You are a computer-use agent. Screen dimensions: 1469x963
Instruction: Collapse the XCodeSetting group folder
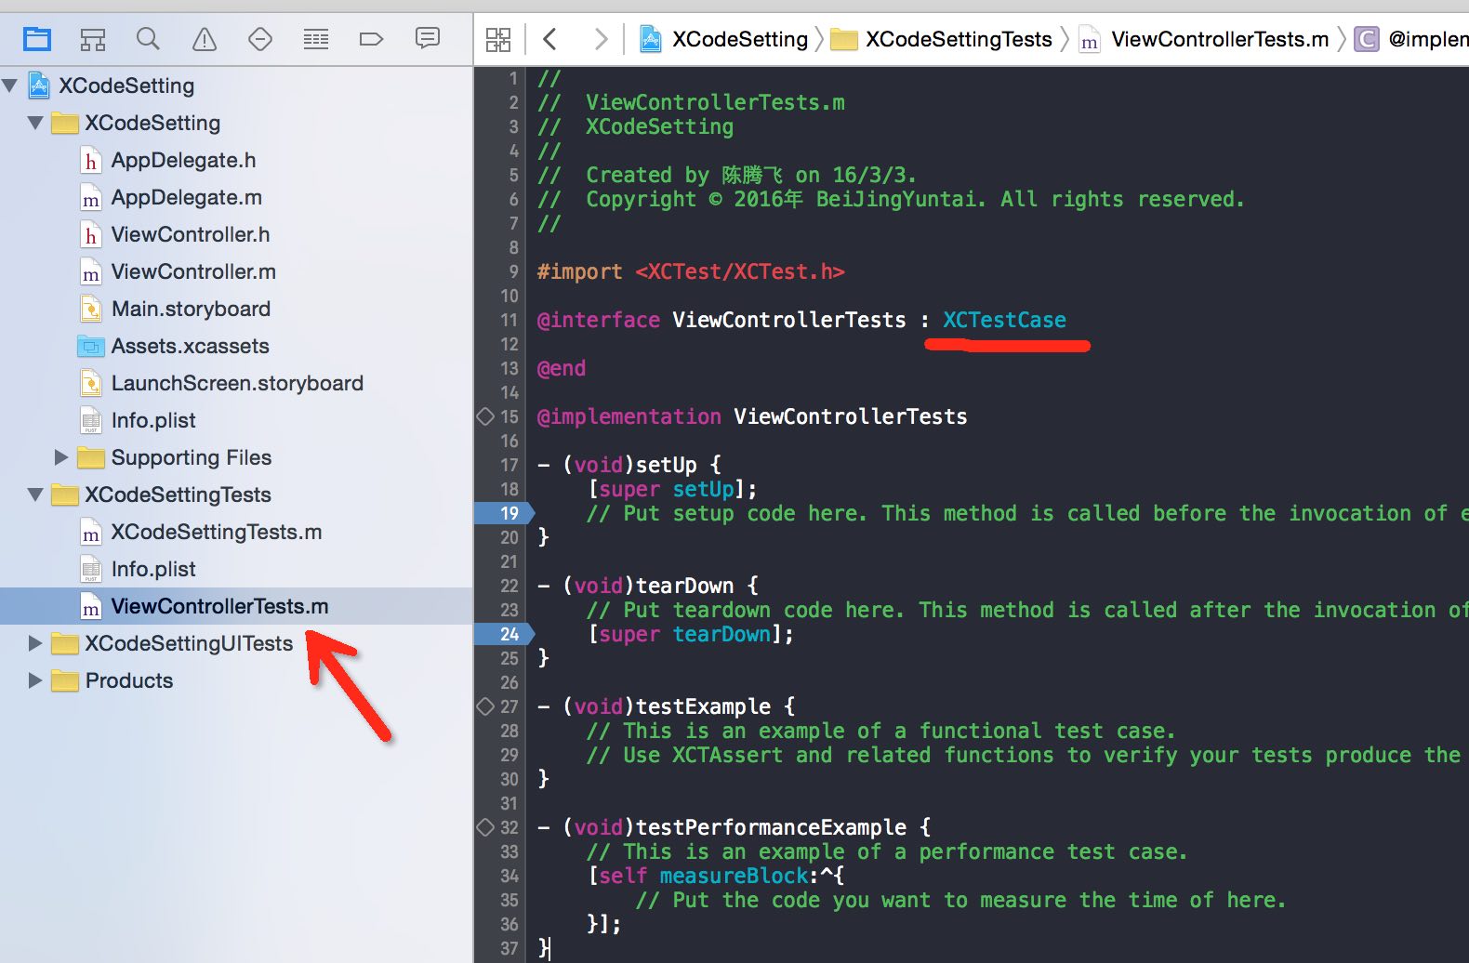click(35, 123)
